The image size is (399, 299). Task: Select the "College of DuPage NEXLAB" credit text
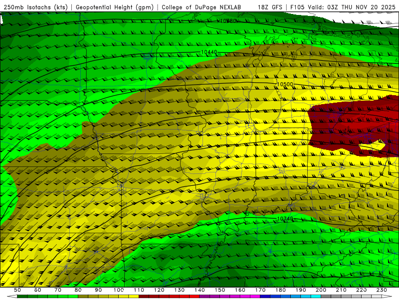201,7
